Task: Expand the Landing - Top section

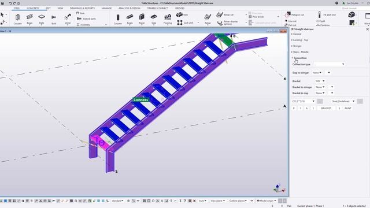Action: click(x=299, y=40)
